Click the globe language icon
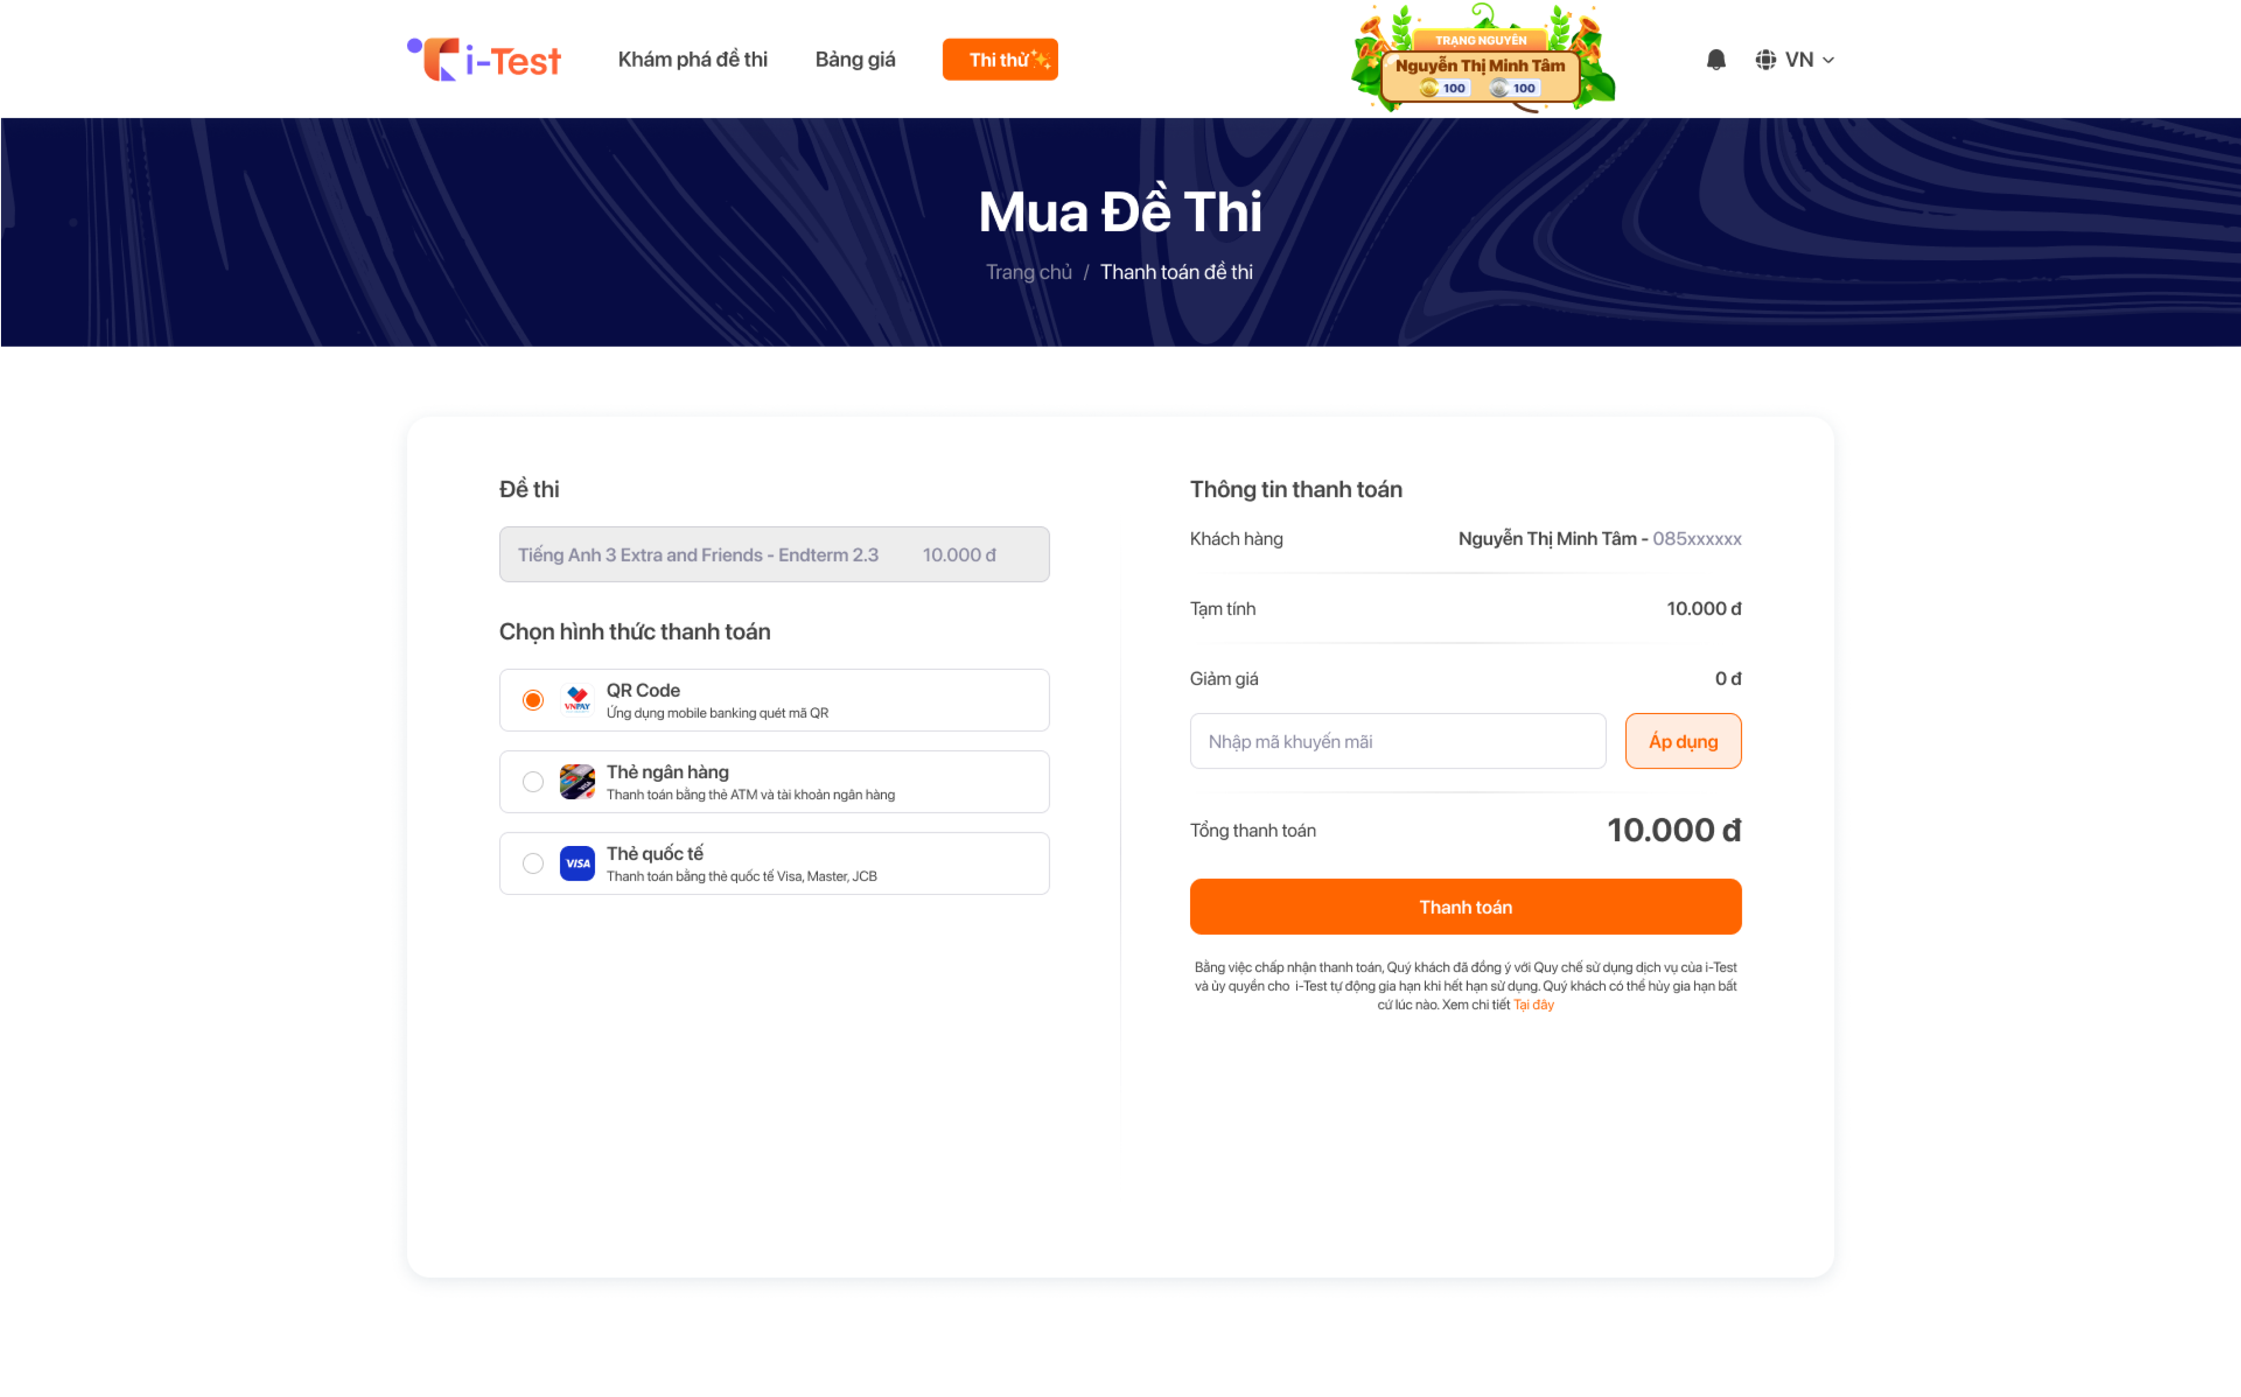The height and width of the screenshot is (1397, 2241). click(1765, 60)
